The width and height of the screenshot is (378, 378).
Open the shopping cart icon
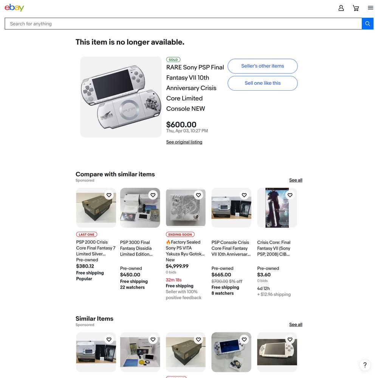(x=356, y=8)
